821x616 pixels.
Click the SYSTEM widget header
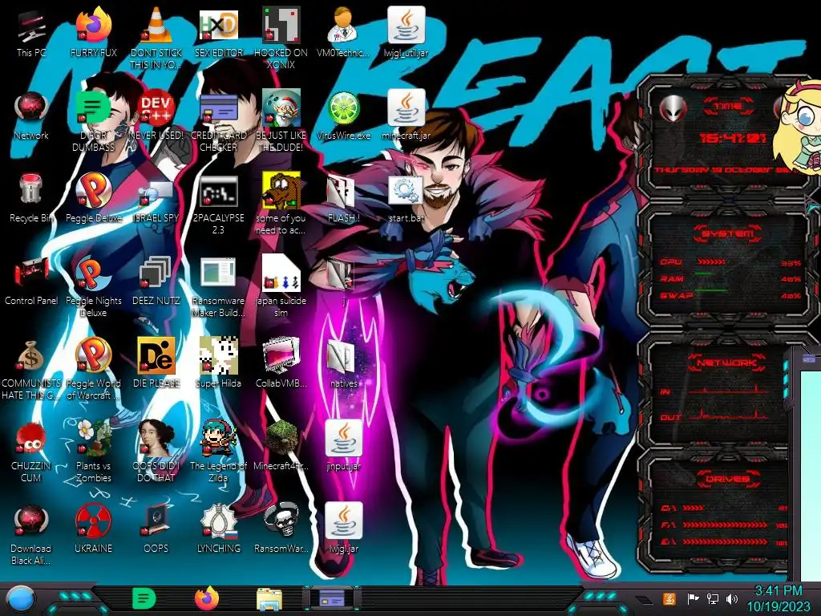[727, 233]
